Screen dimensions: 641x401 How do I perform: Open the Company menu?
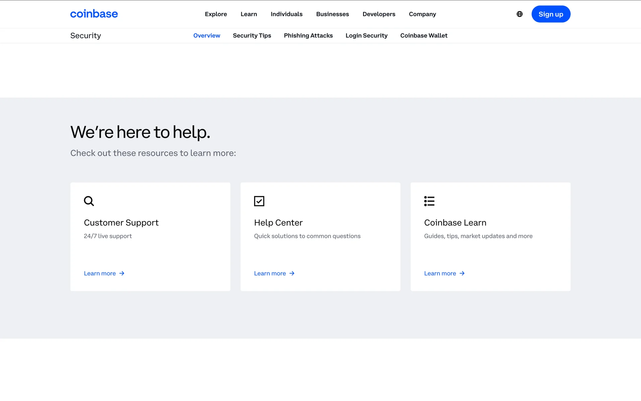point(422,14)
